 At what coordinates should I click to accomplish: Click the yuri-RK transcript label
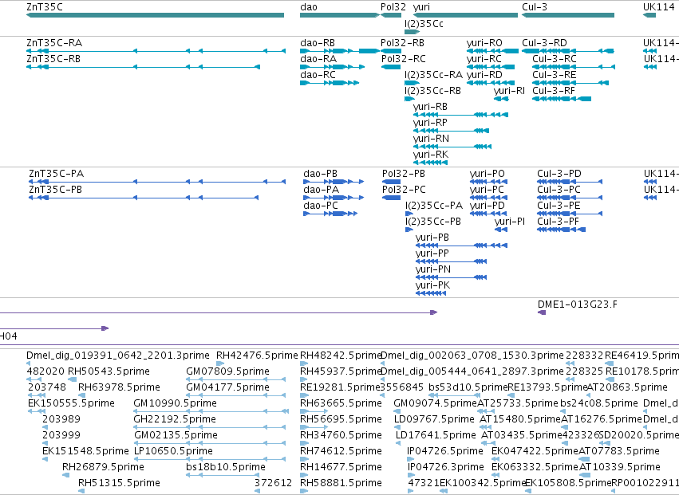click(x=430, y=155)
